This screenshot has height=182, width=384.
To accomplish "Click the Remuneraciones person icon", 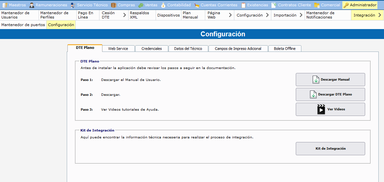I will click(32, 5).
